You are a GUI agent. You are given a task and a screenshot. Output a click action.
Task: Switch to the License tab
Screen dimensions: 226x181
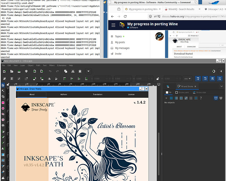[131, 94]
